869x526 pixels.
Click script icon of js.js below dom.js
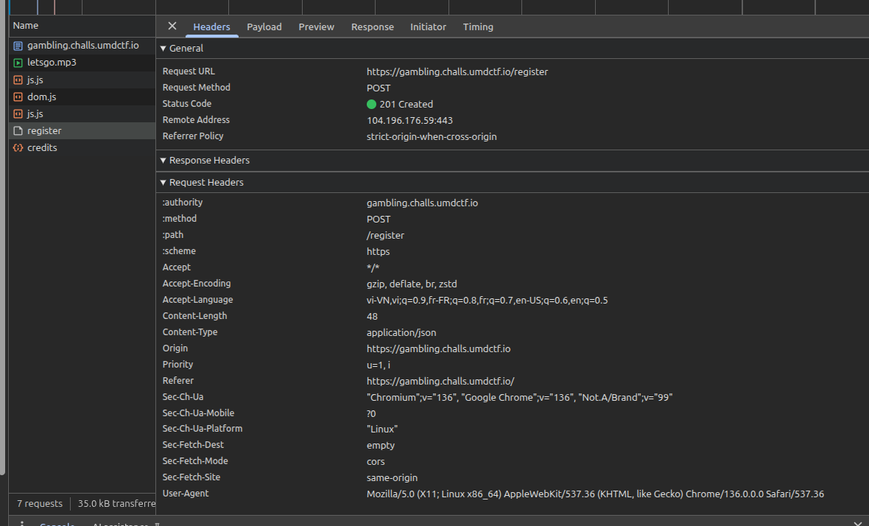click(18, 114)
